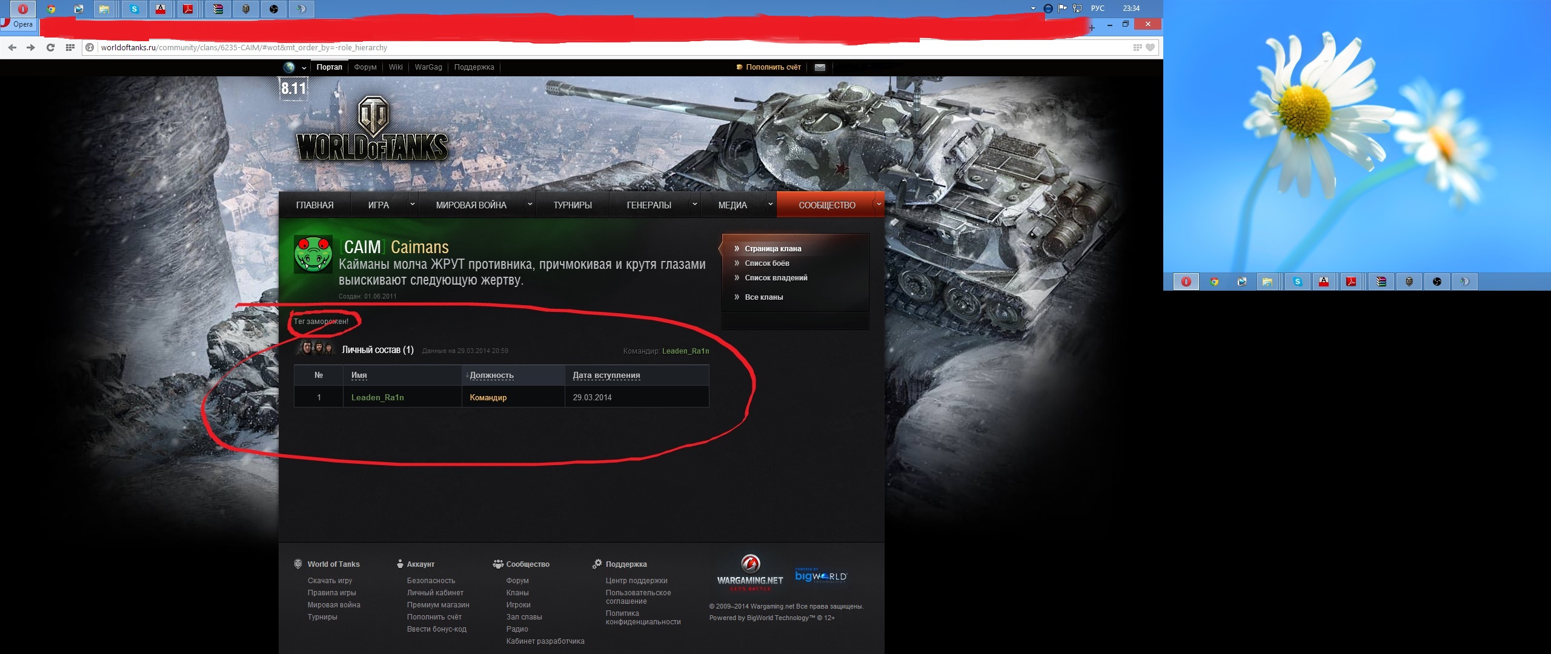Click the 8.11 version badge
Screen dimensions: 1551x654
click(294, 88)
